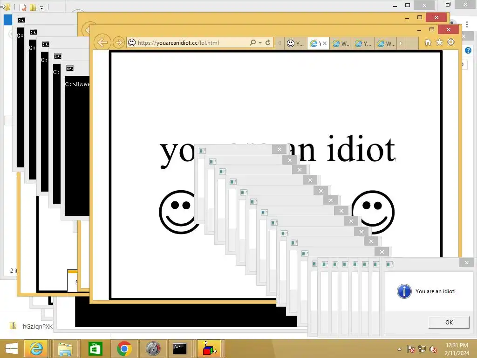The image size is (477, 358).
Task: Switch to the 'Y...' tab with IE icon
Action: 363,43
